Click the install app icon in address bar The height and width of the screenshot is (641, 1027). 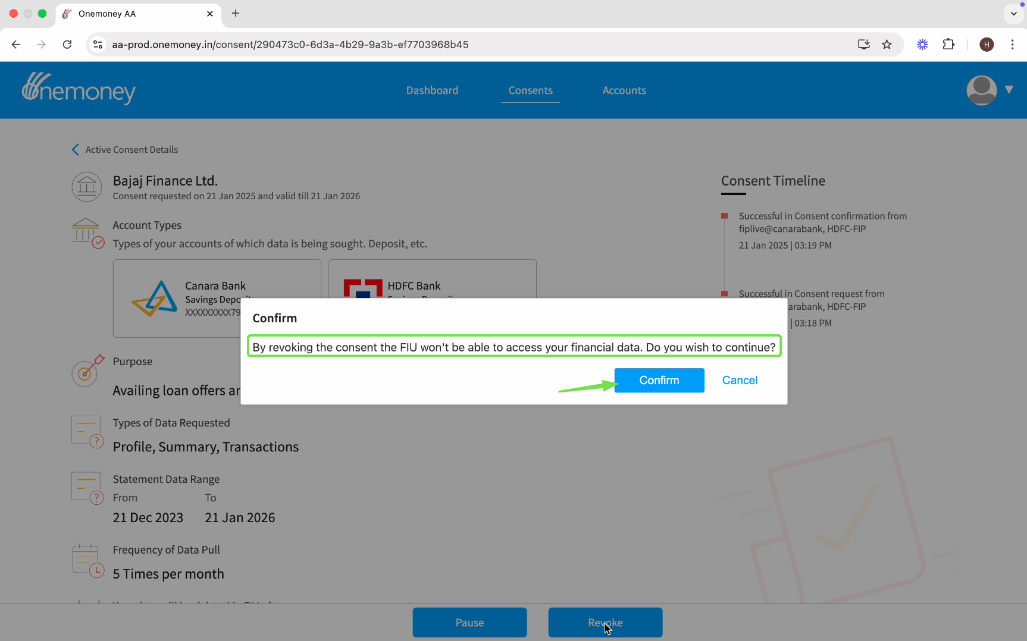point(864,45)
